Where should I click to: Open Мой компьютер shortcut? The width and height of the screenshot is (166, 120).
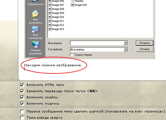(35, 32)
